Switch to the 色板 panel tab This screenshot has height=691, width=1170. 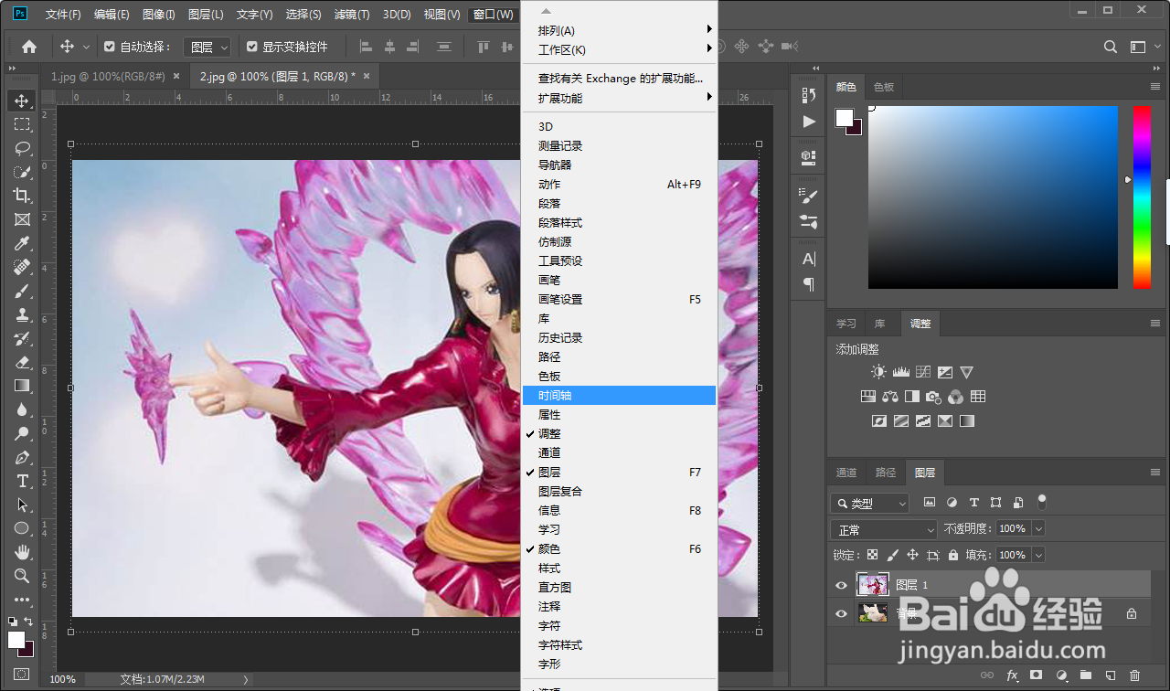coord(884,87)
